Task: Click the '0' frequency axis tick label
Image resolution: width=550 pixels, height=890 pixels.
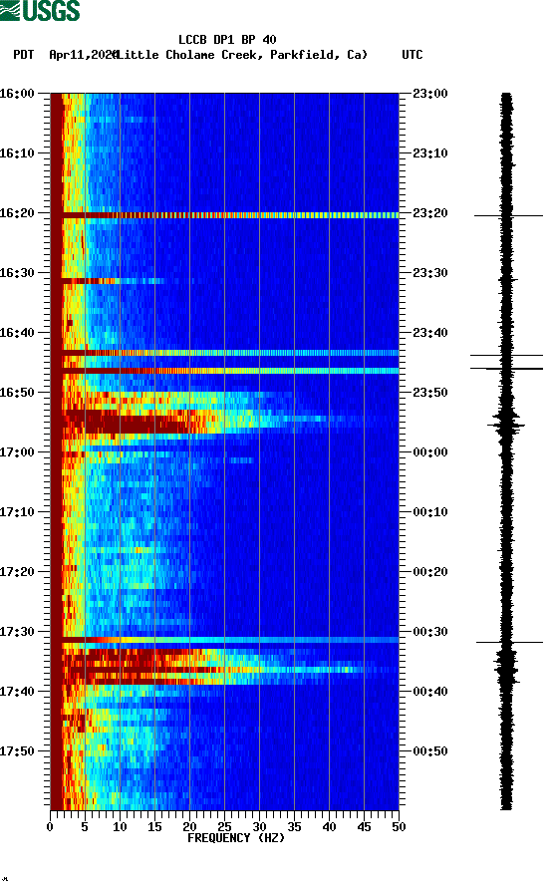Action: [x=50, y=827]
